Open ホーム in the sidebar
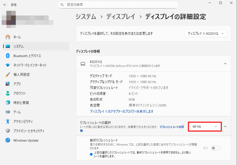Screen dimensions: 237x165 [x=36, y=37]
